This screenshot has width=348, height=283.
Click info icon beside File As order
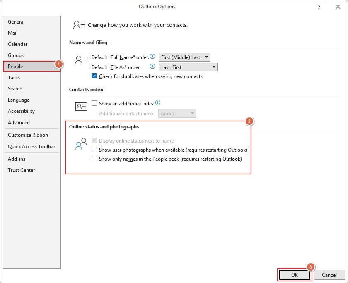pos(152,67)
